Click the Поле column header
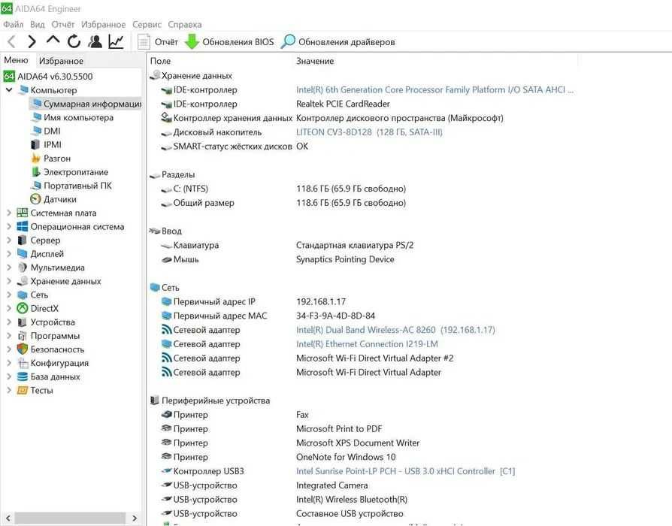Image resolution: width=672 pixels, height=526 pixels. [x=160, y=62]
